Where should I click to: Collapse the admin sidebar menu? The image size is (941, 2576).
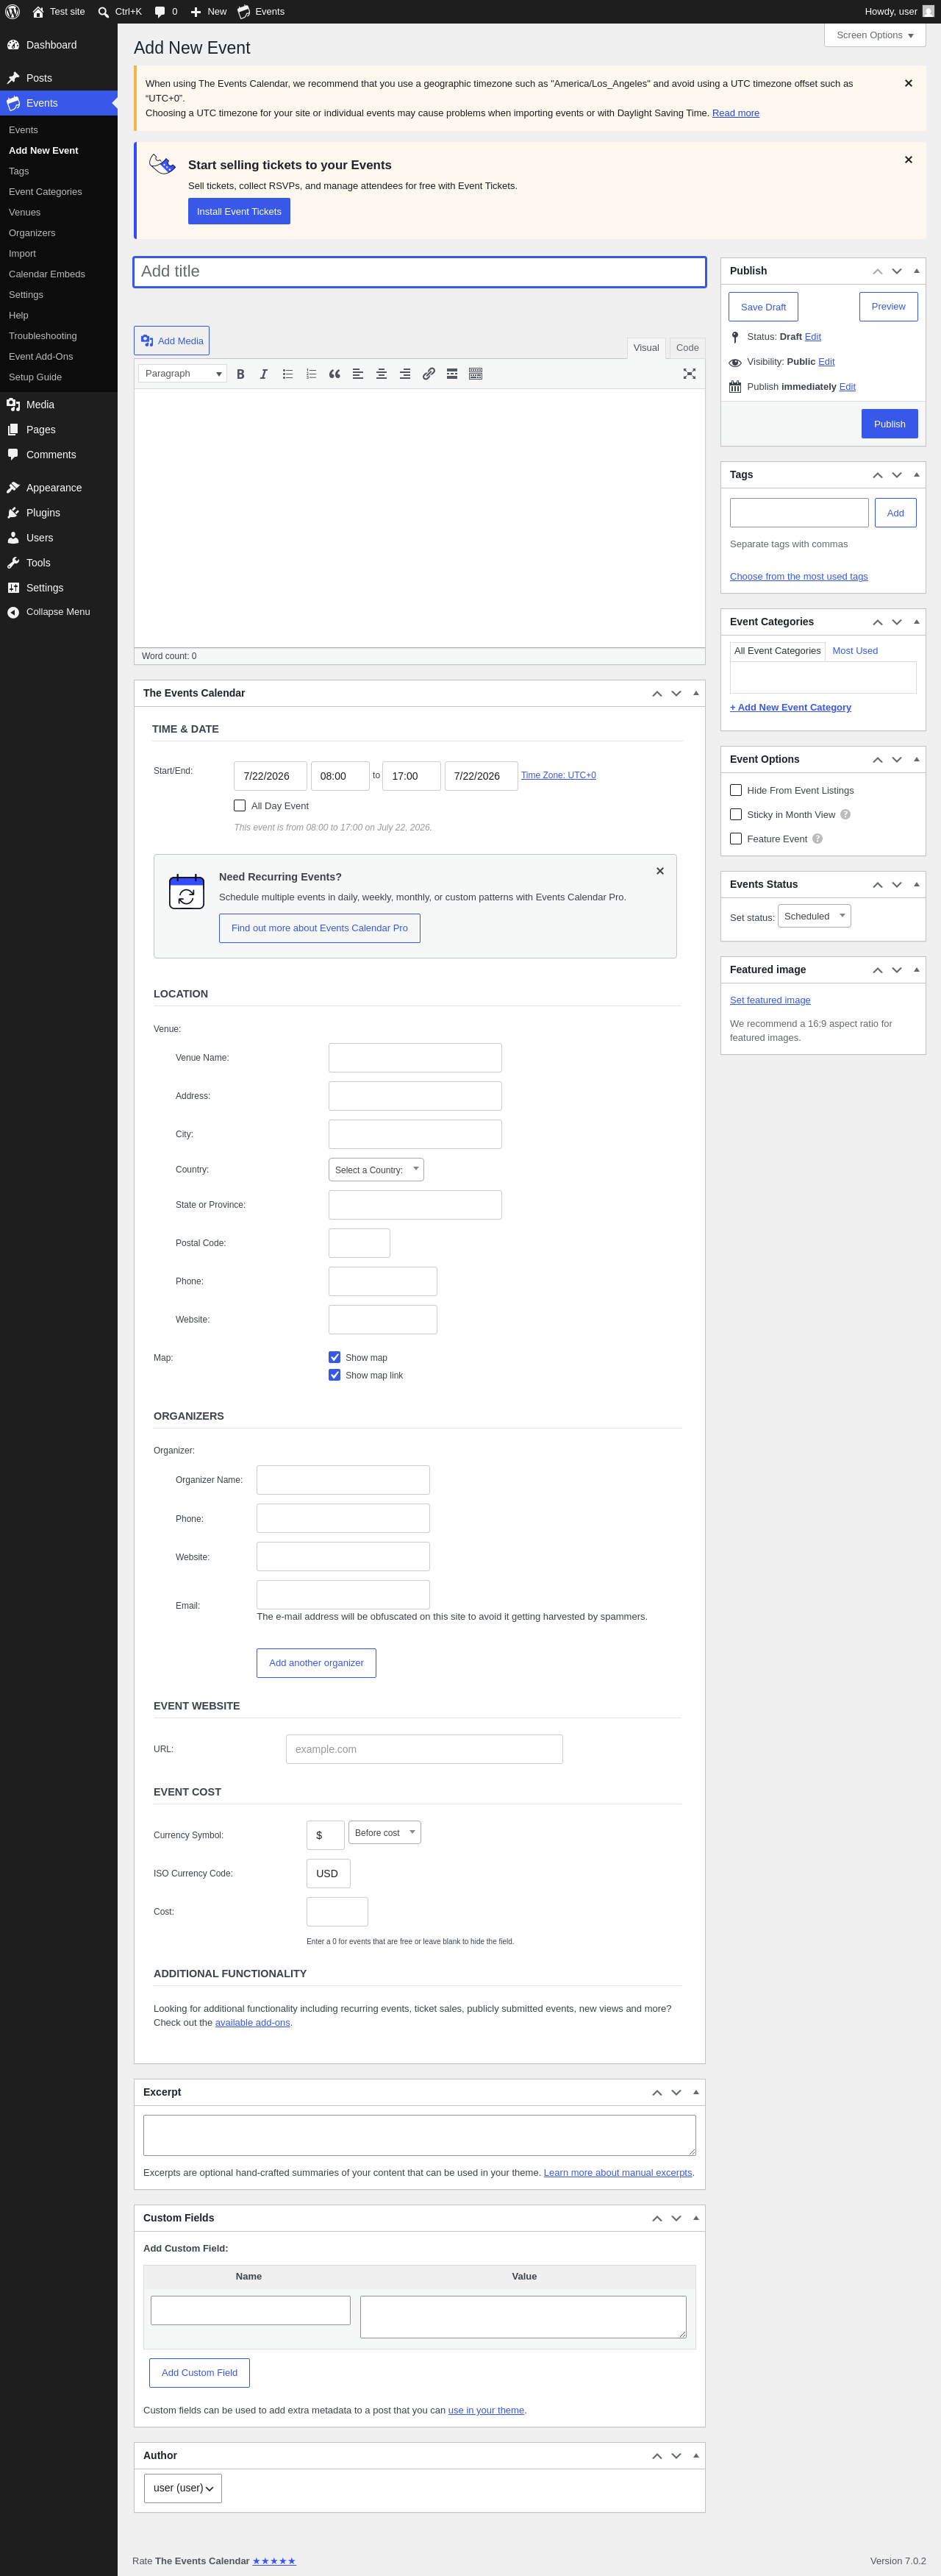58,612
